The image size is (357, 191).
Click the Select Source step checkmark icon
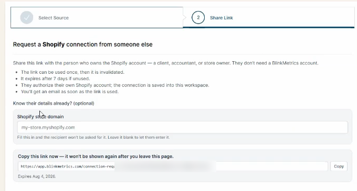tap(27, 17)
